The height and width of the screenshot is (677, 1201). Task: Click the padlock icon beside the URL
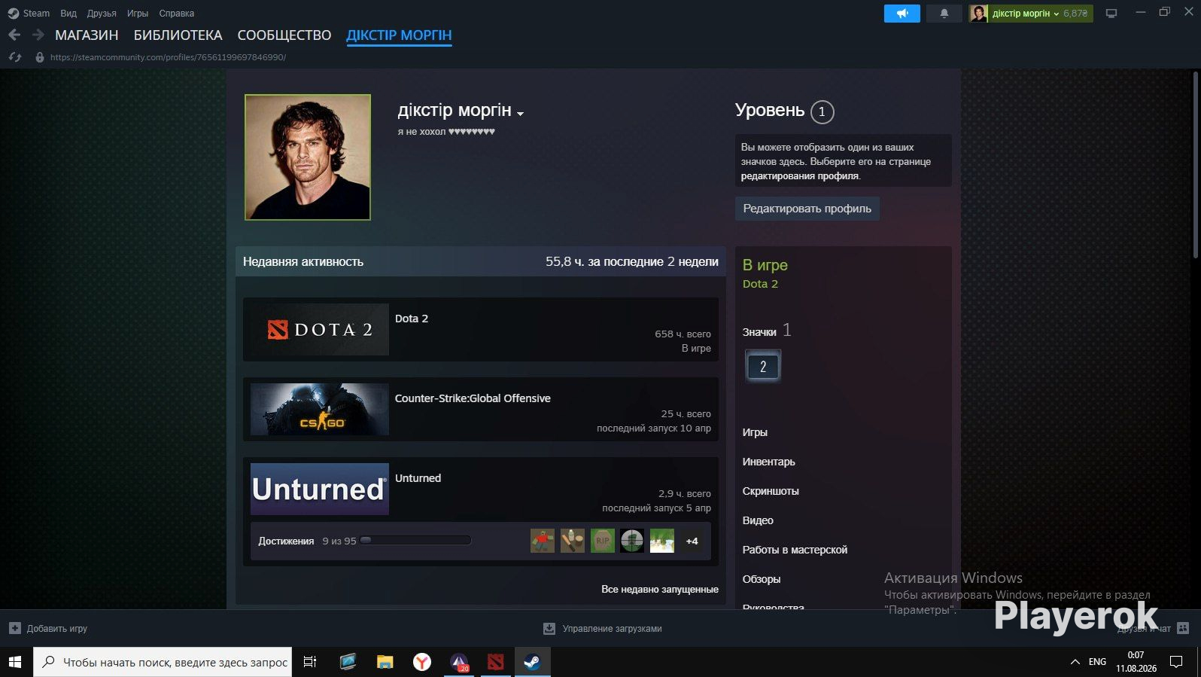tap(40, 57)
